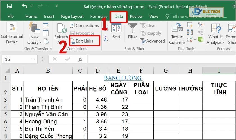Switch to the View tab
Image resolution: width=236 pixels, height=140 pixels.
(154, 16)
